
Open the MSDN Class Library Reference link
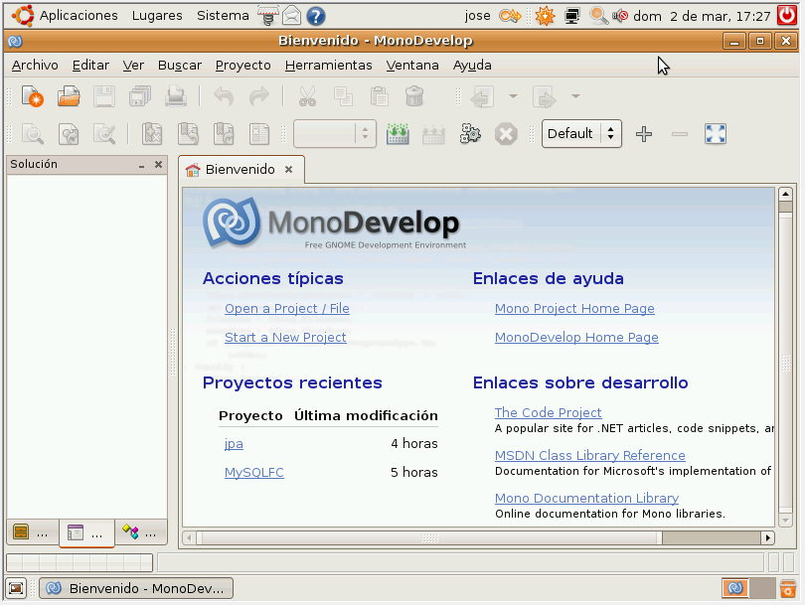pos(590,455)
